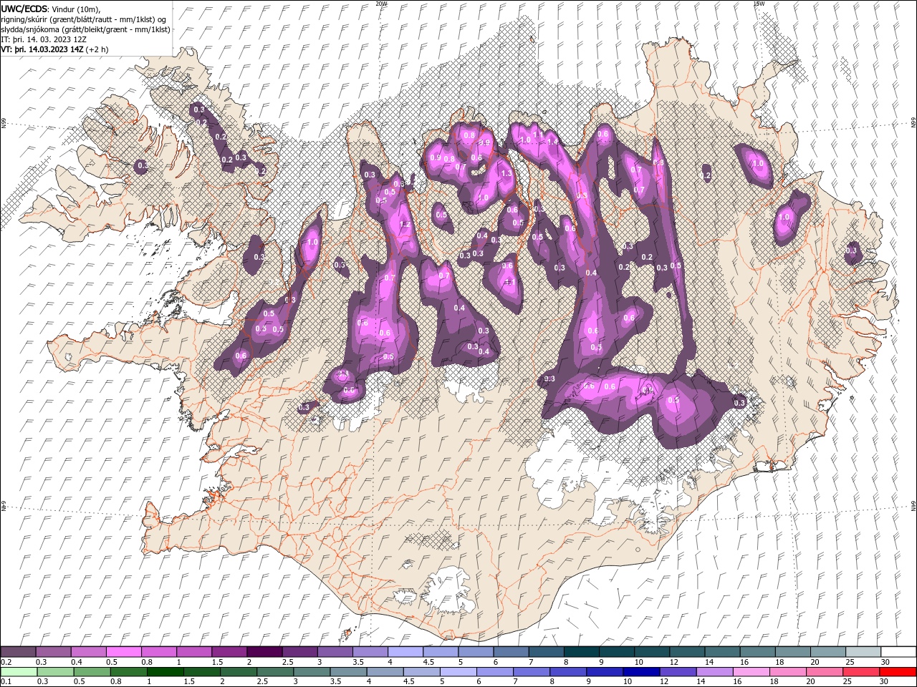Pick the upper legend swatch starting at 0.4
Image resolution: width=917 pixels, height=687 pixels.
88,651
